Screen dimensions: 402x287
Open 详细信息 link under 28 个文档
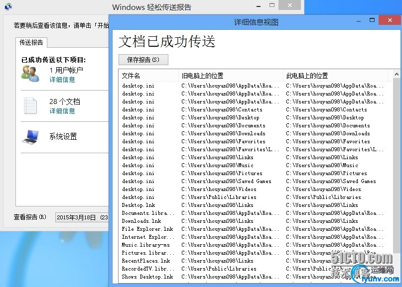pos(62,111)
